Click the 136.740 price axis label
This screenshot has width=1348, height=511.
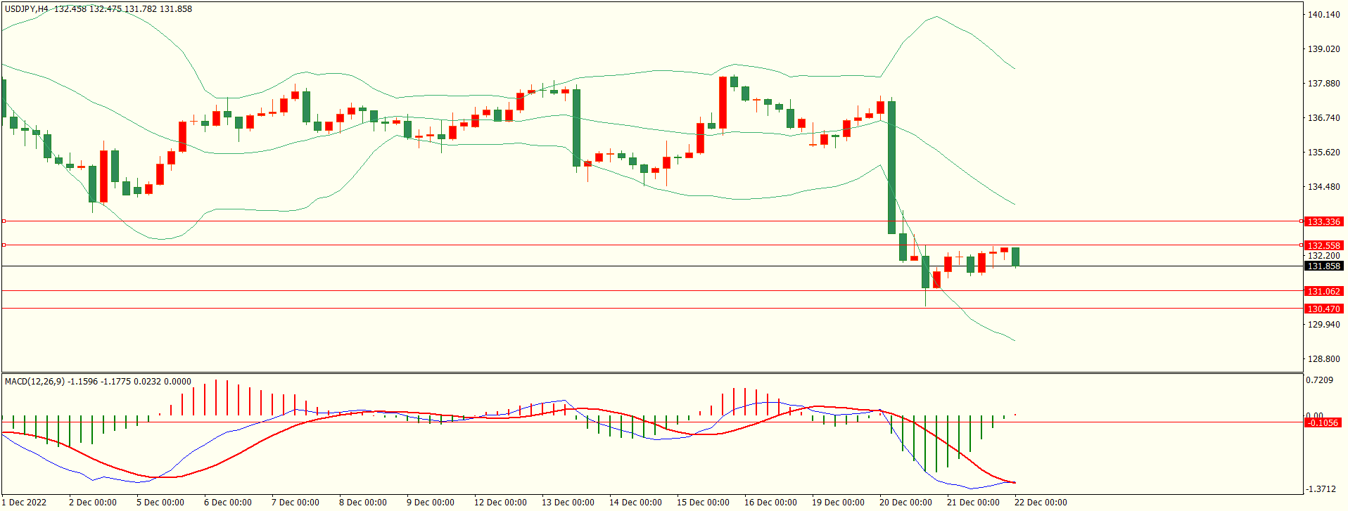(x=1323, y=118)
